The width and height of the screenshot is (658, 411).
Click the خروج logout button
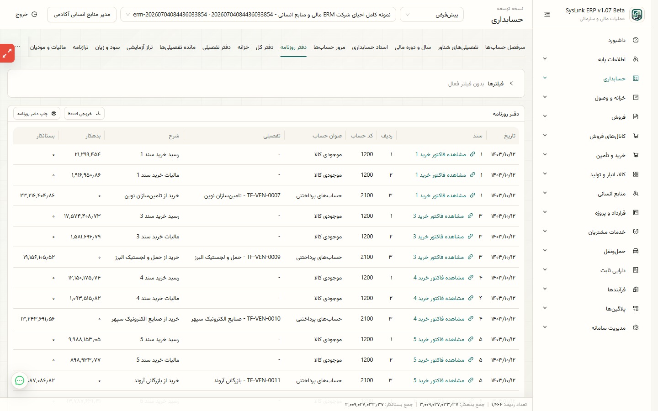click(26, 15)
